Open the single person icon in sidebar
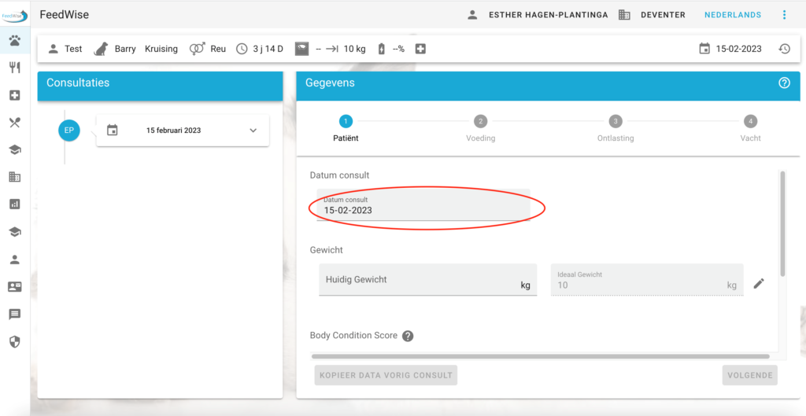The image size is (806, 416). 15,260
